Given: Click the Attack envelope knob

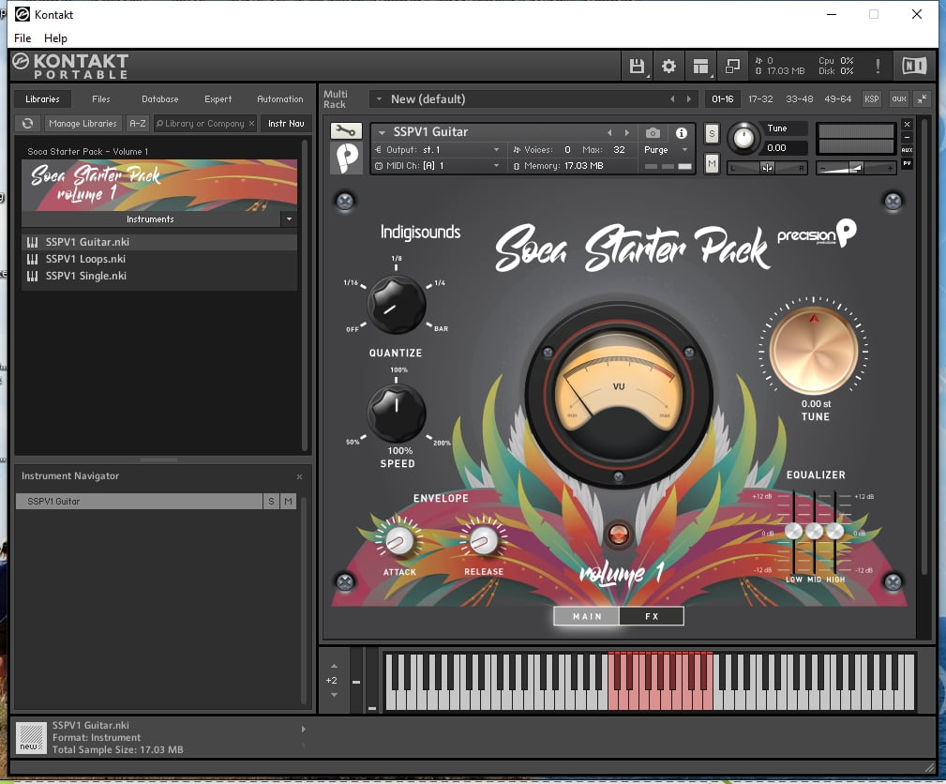Looking at the screenshot, I should click(398, 539).
